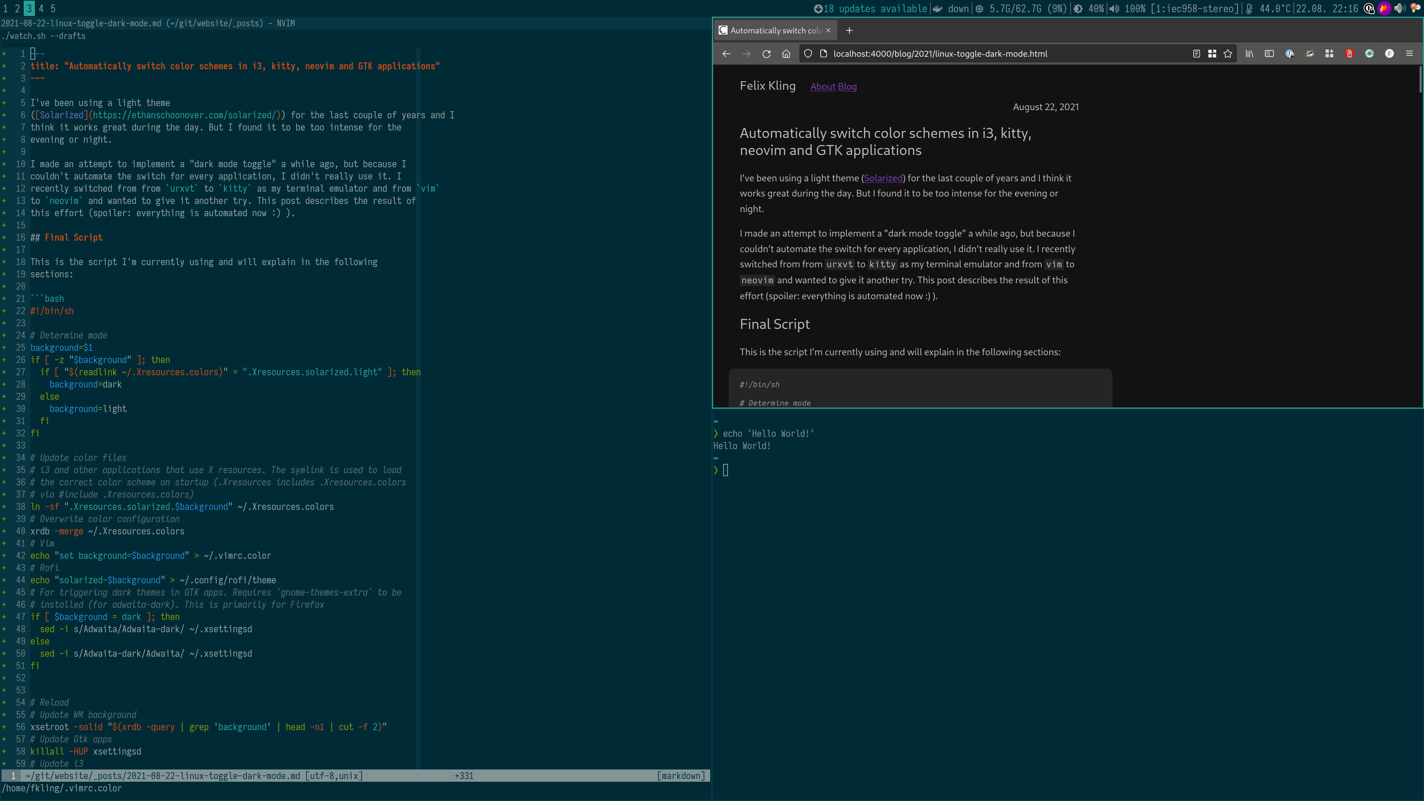Viewport: 1424px width, 801px height.
Task: Open the 1Password extension icon
Action: pos(1290,54)
